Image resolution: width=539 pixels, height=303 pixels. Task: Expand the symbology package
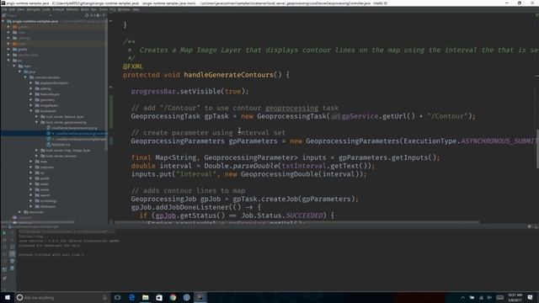[x=31, y=201]
